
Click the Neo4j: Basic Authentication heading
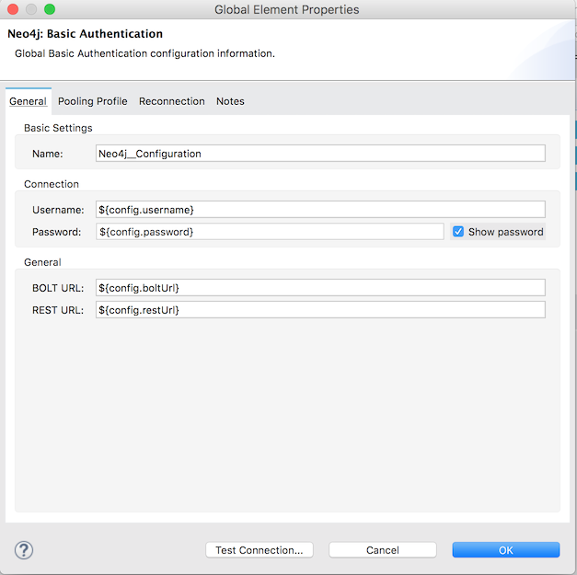click(x=85, y=34)
